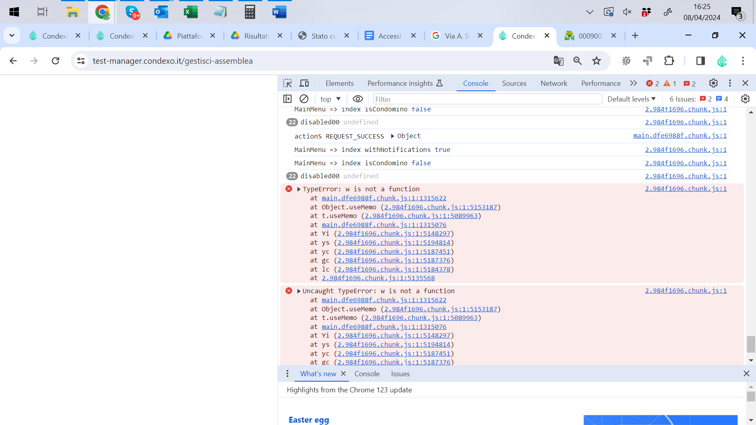Click the inspect element selector icon
Viewport: 756px width, 425px height.
pos(287,83)
